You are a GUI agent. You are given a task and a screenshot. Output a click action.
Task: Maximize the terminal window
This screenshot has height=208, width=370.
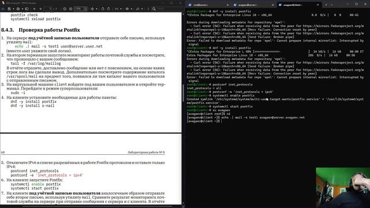point(357,4)
